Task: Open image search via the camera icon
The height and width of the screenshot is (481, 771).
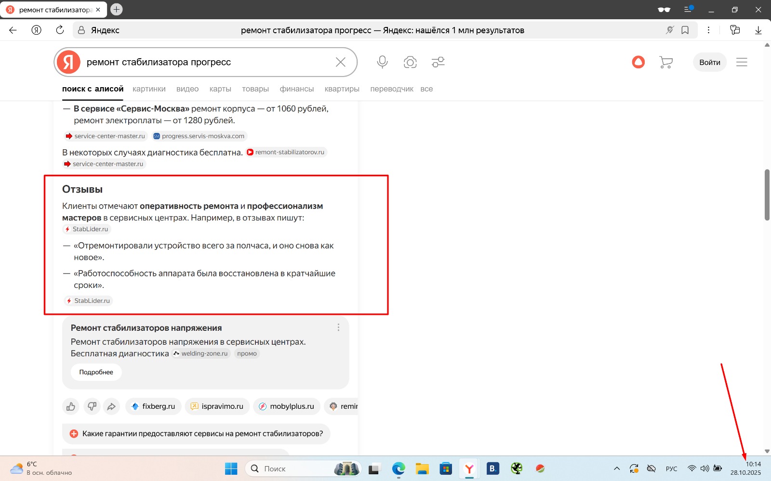Action: 410,62
